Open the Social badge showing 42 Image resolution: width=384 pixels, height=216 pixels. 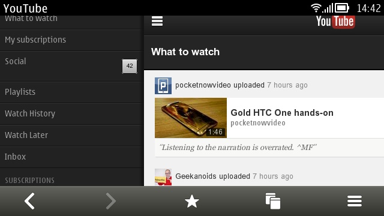(130, 66)
